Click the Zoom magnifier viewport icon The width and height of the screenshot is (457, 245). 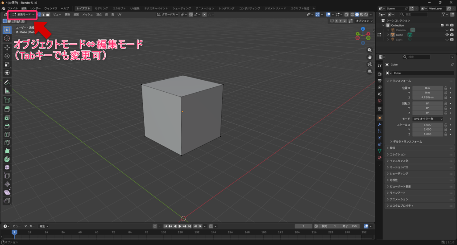[x=370, y=50]
